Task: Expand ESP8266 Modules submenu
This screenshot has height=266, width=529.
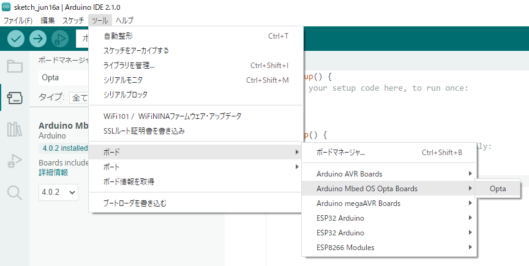Action: click(389, 248)
